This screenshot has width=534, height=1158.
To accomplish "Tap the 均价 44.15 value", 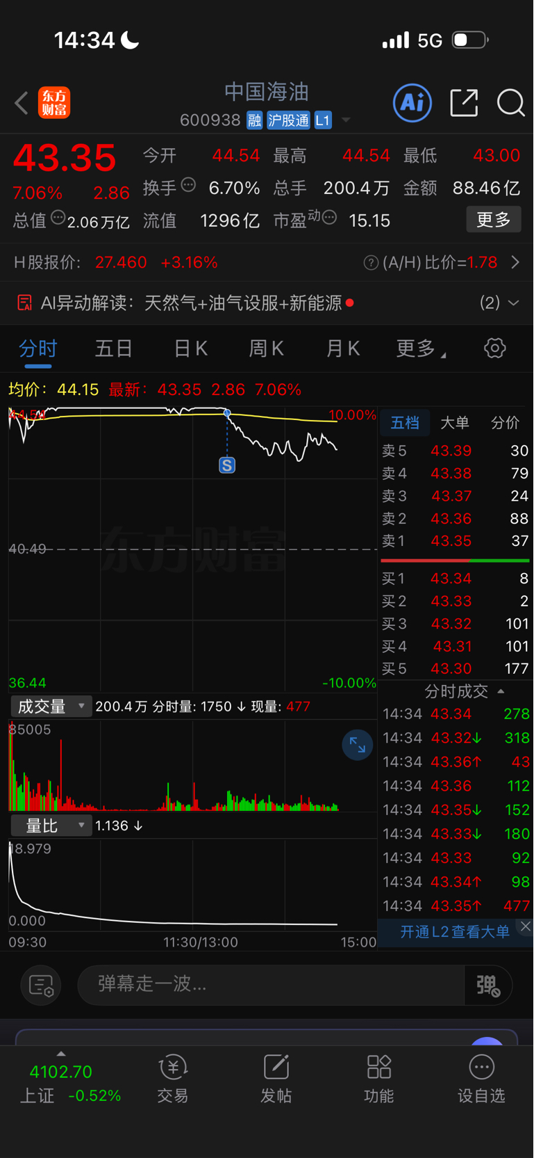I will coord(78,389).
